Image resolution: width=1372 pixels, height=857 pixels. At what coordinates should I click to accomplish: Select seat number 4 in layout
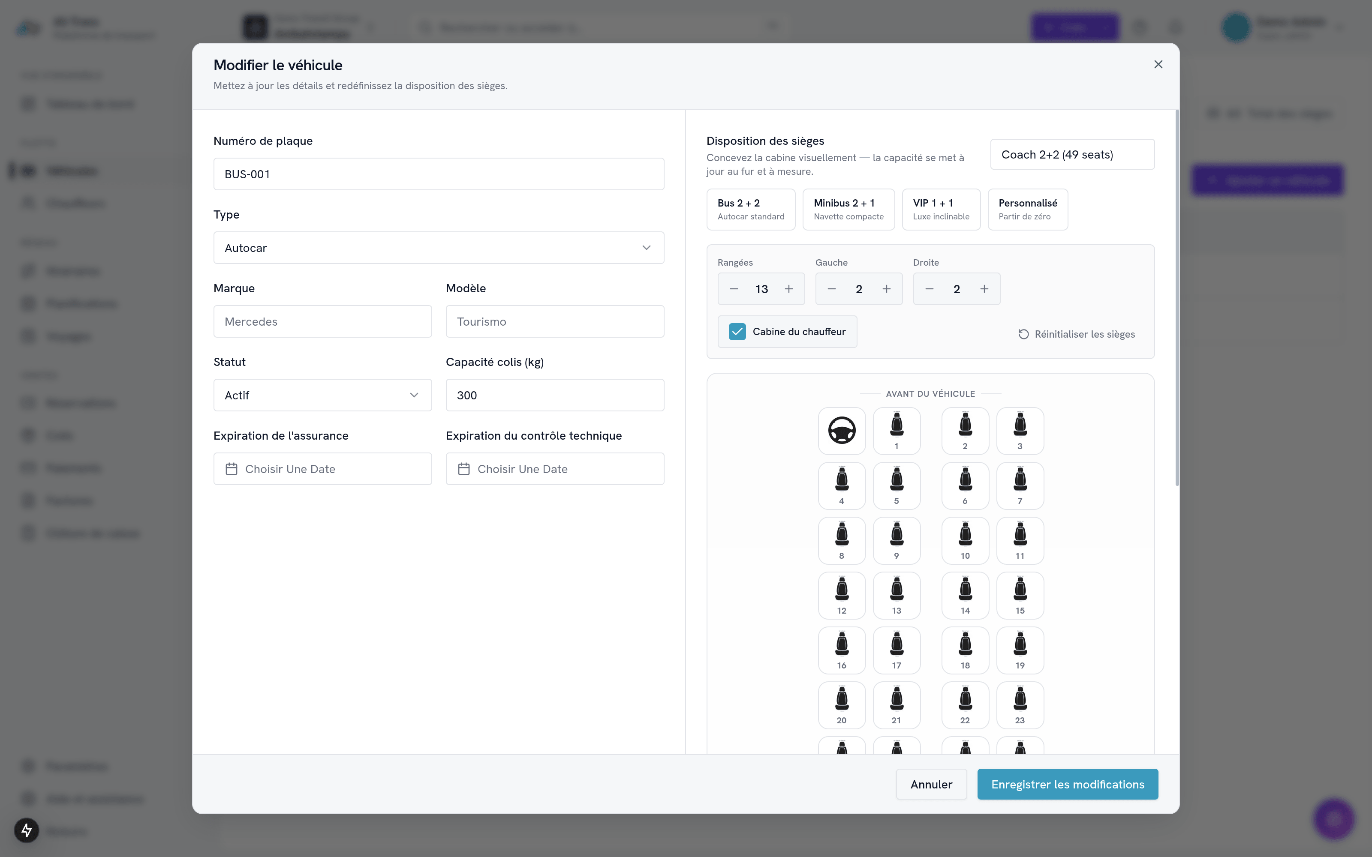(x=842, y=486)
